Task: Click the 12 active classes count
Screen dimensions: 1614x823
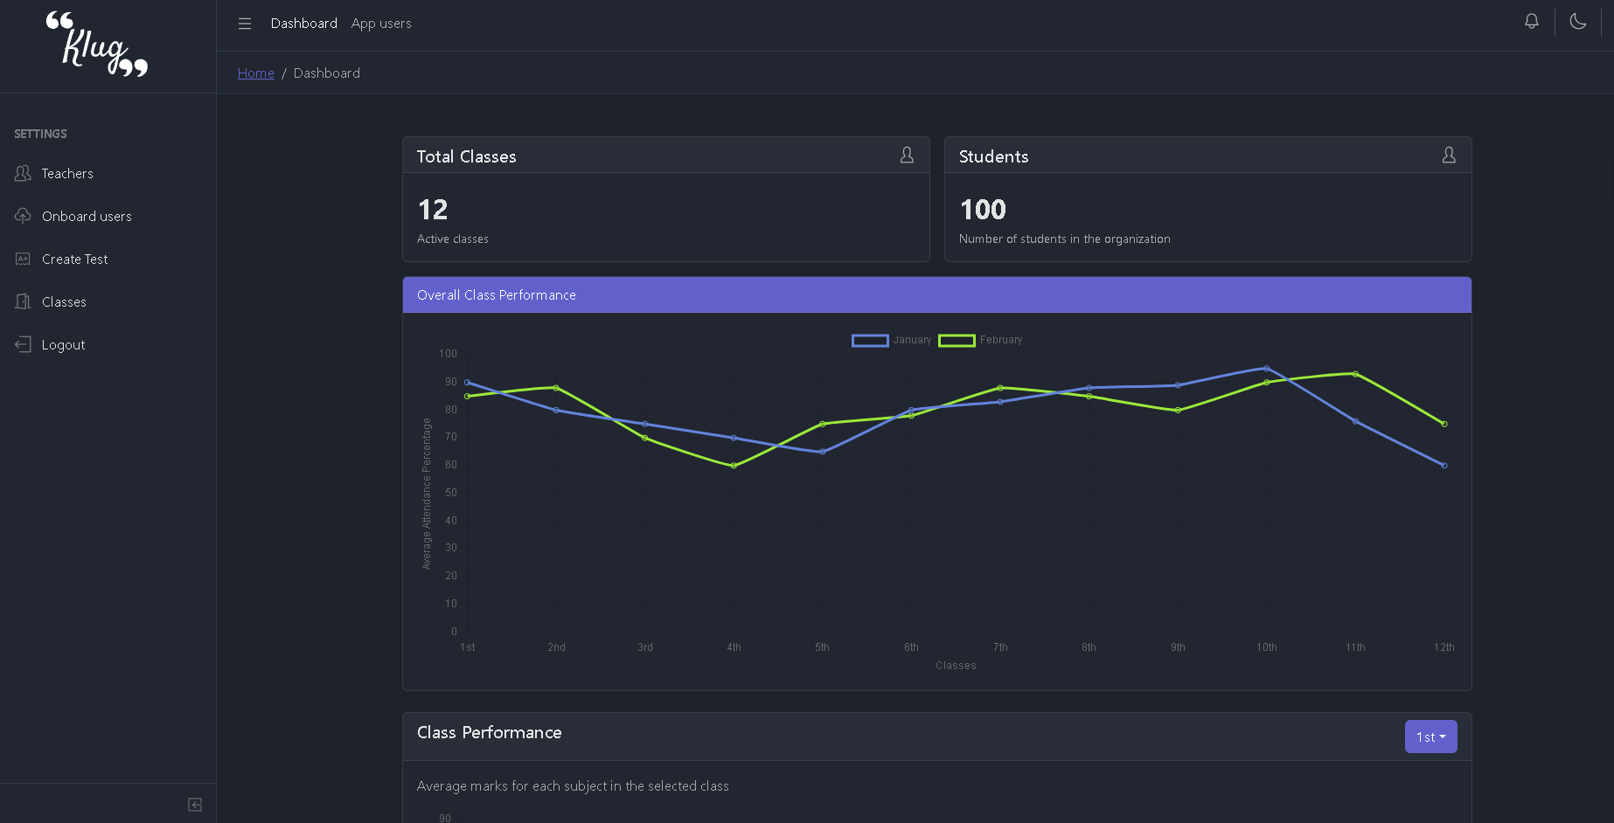Action: pos(433,210)
